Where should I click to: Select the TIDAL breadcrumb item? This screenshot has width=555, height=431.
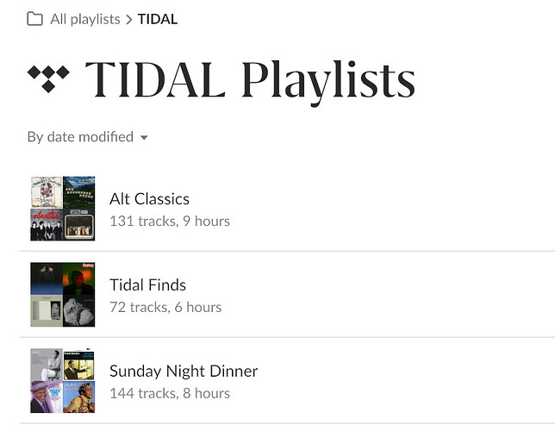(158, 19)
